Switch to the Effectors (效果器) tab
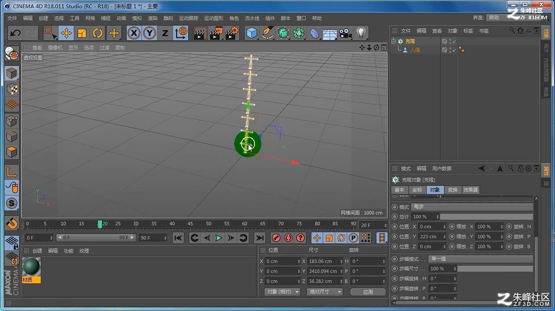555x311 pixels. [470, 190]
